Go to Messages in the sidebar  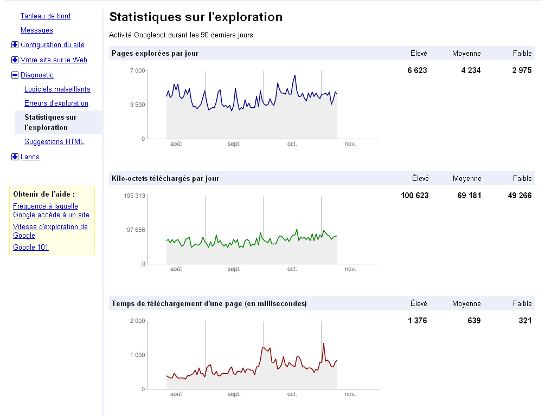36,30
